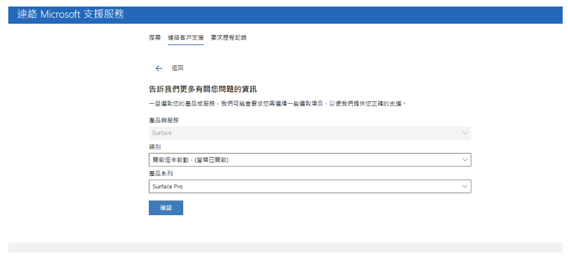Expand the 類別 dropdown
The image size is (568, 262).
(309, 160)
